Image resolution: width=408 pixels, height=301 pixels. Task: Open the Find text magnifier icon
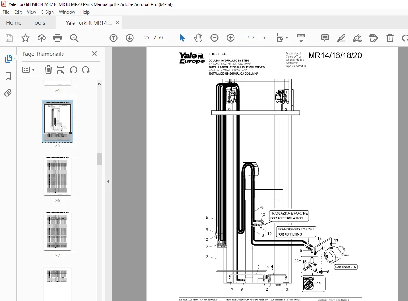tap(74, 38)
